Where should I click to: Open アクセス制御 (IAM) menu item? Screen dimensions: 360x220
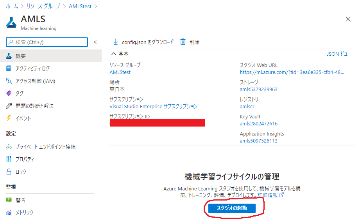coord(51,81)
